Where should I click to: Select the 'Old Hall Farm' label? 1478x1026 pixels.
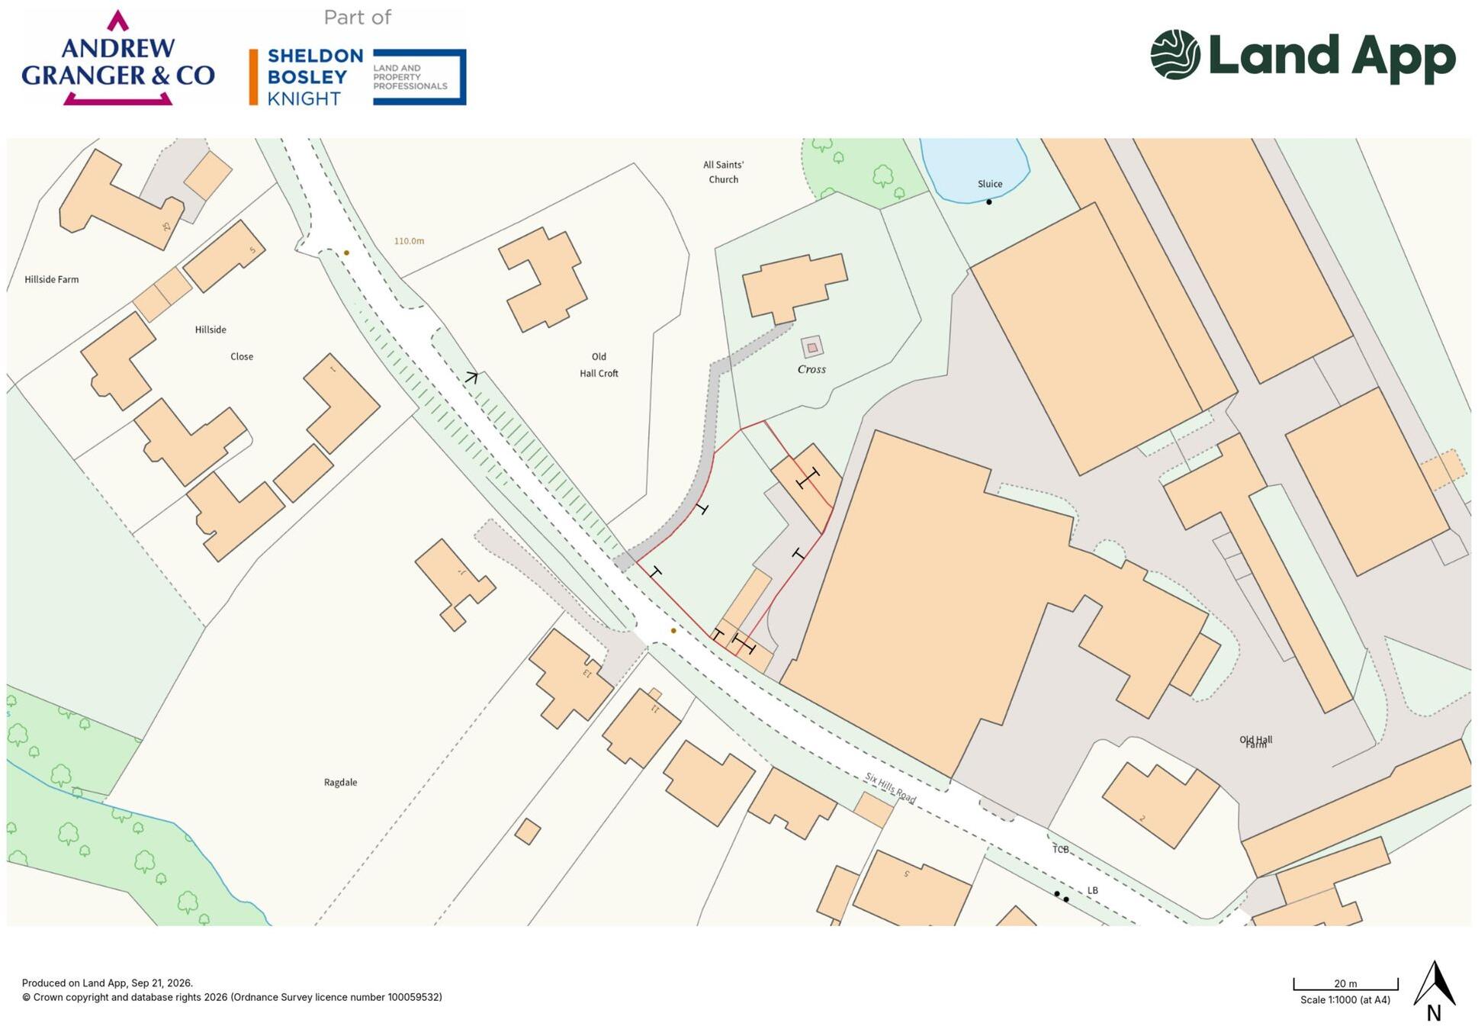[1255, 741]
